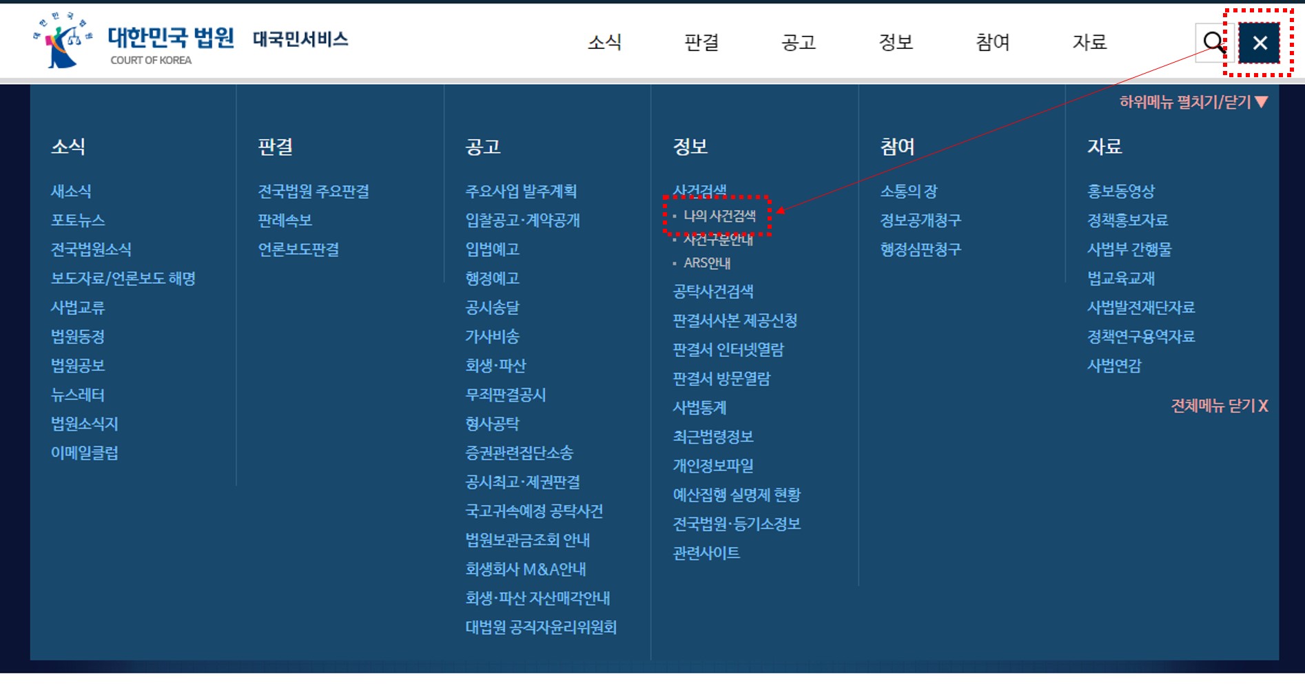
Task: Open 보도자료/언론보도 해명 link
Action: click(x=123, y=278)
